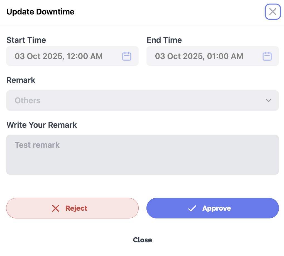Viewport: 284px width, 256px height.
Task: Click the checkmark icon inside Approve button
Action: click(192, 208)
